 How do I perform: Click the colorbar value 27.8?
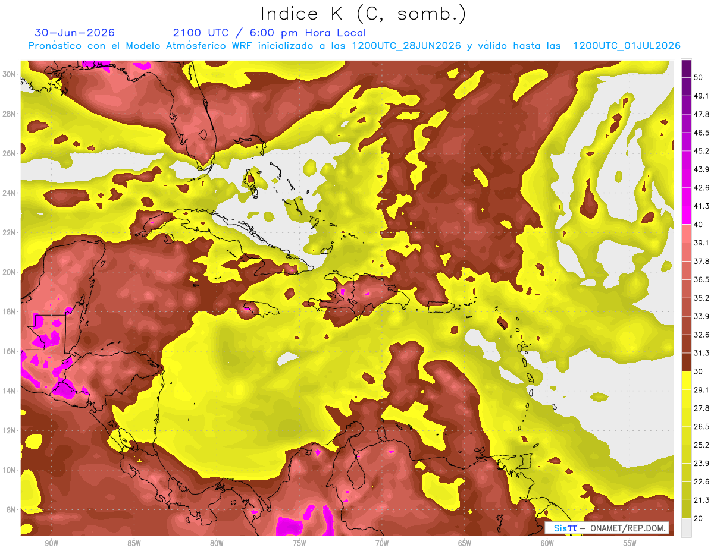tap(701, 408)
